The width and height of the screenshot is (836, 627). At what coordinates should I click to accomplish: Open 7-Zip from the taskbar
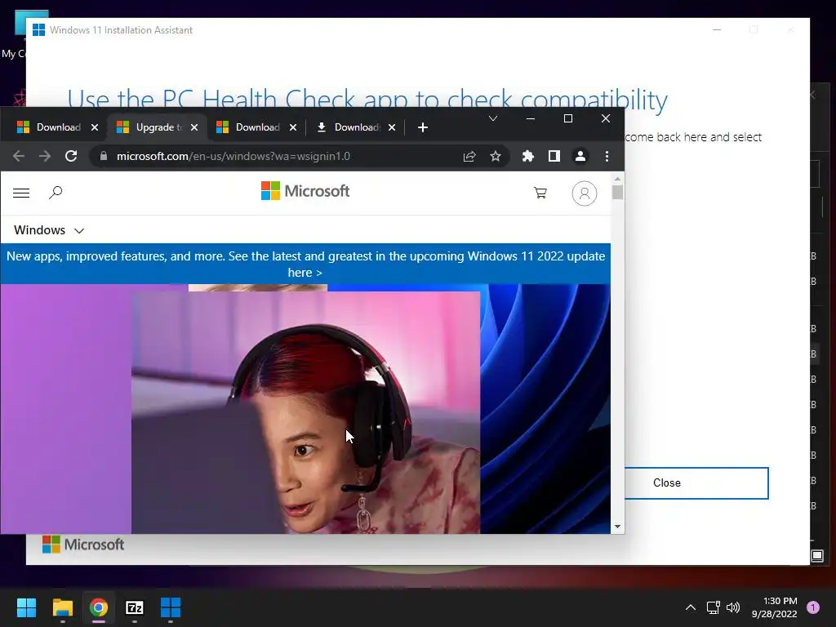point(135,607)
